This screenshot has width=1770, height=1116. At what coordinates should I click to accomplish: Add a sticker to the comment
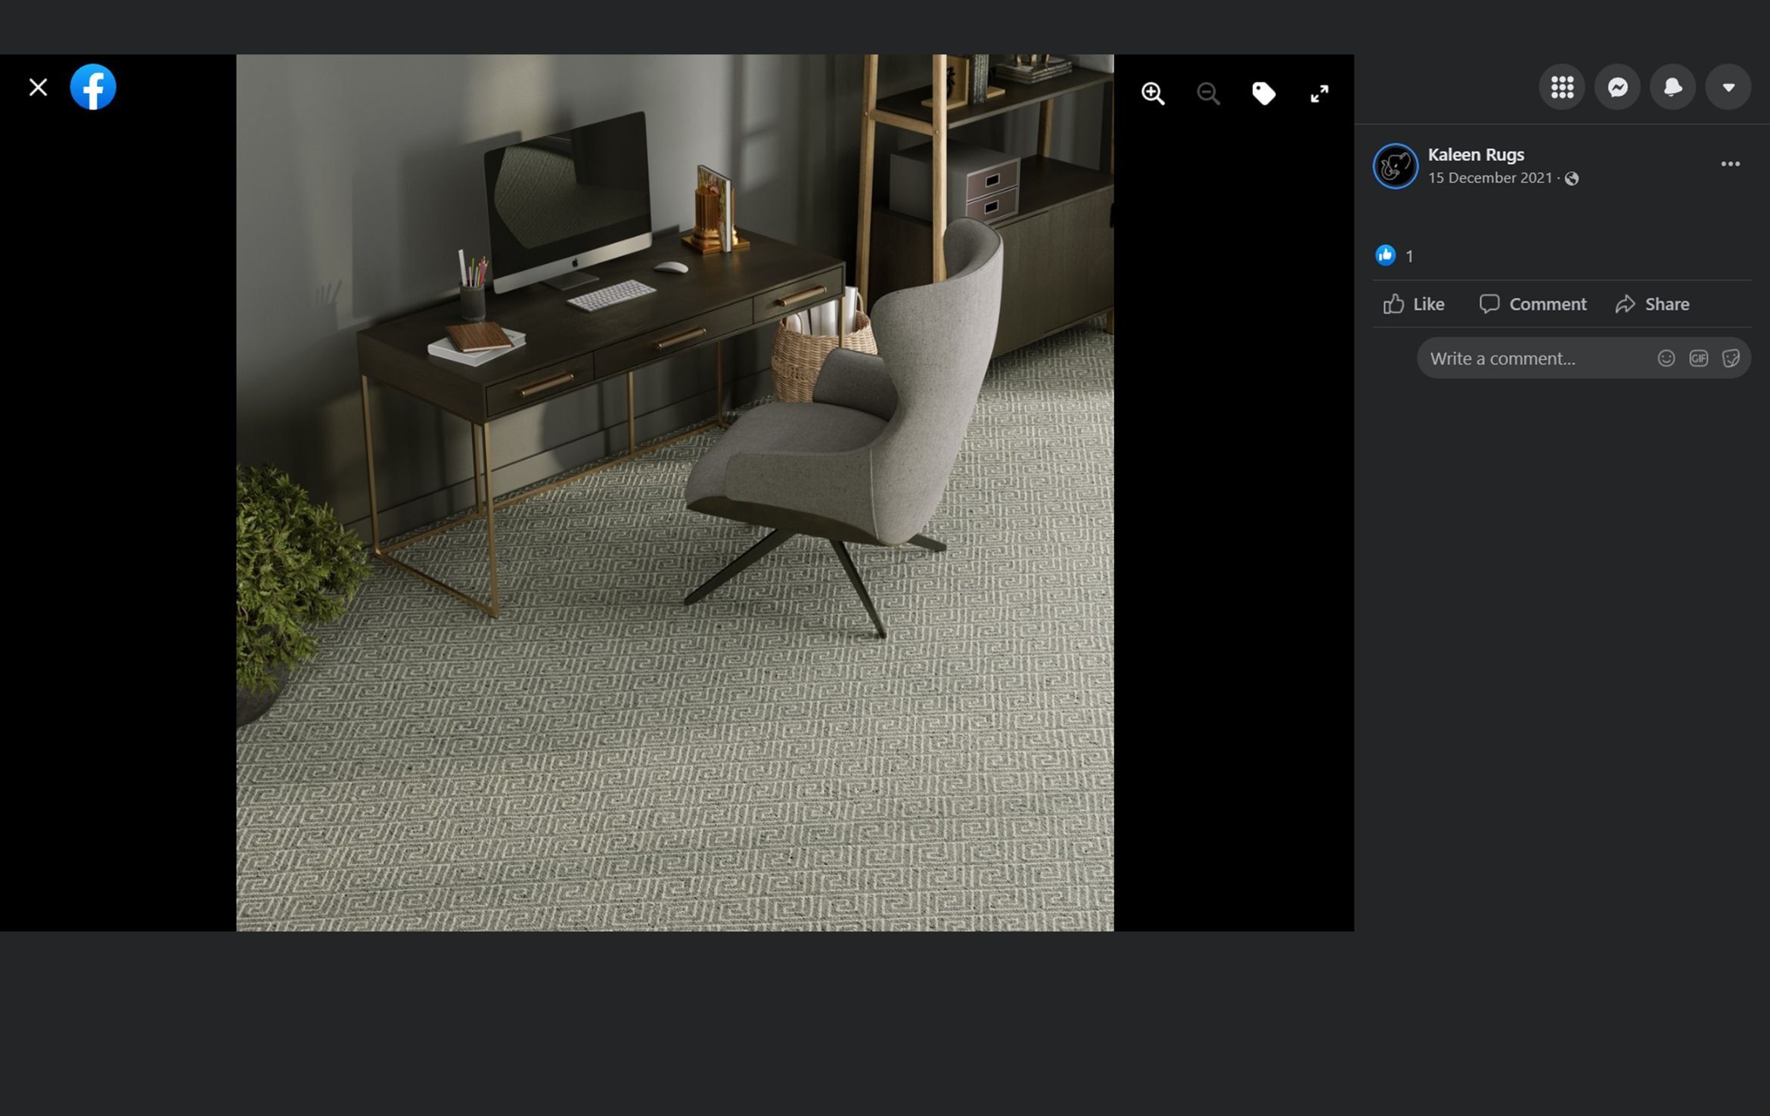pyautogui.click(x=1730, y=358)
